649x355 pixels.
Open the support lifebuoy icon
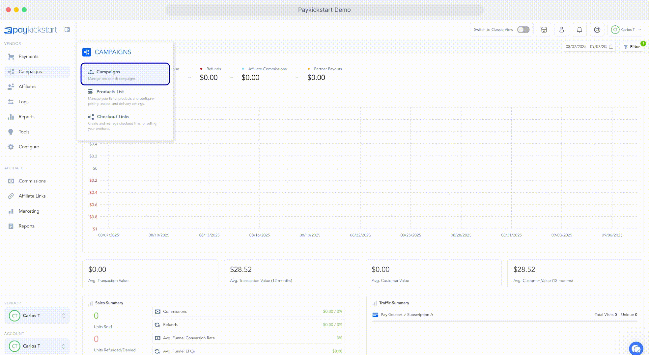597,30
